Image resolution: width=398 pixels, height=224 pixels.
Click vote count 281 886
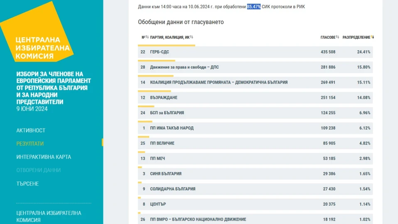click(328, 67)
